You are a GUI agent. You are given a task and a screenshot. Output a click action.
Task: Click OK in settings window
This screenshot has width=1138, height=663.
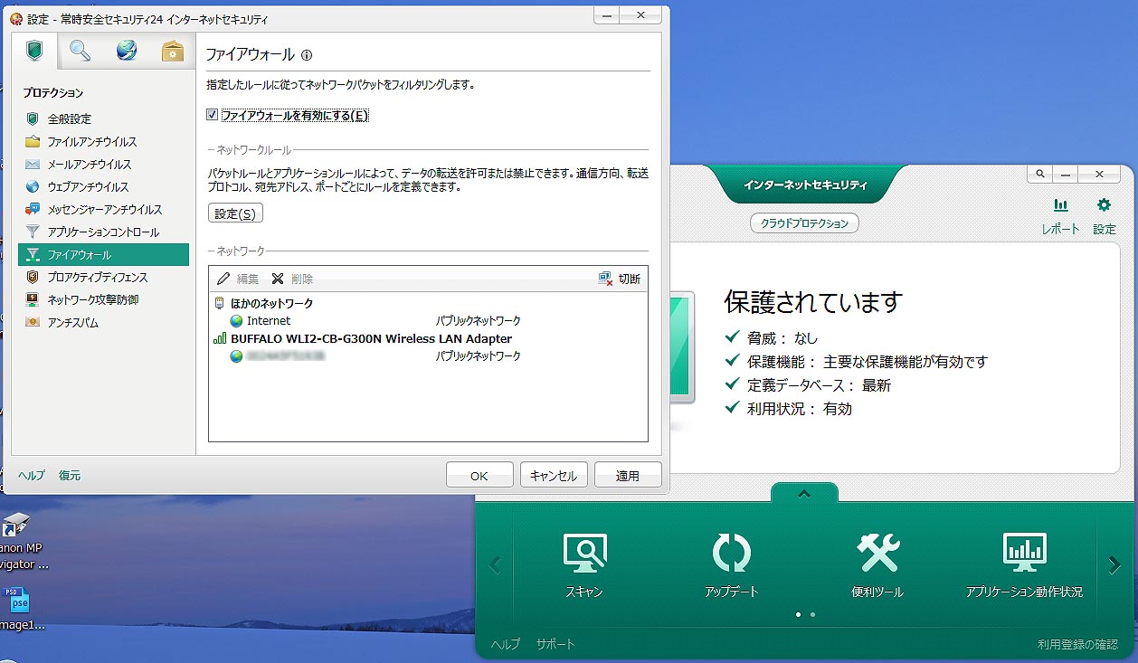coord(479,475)
